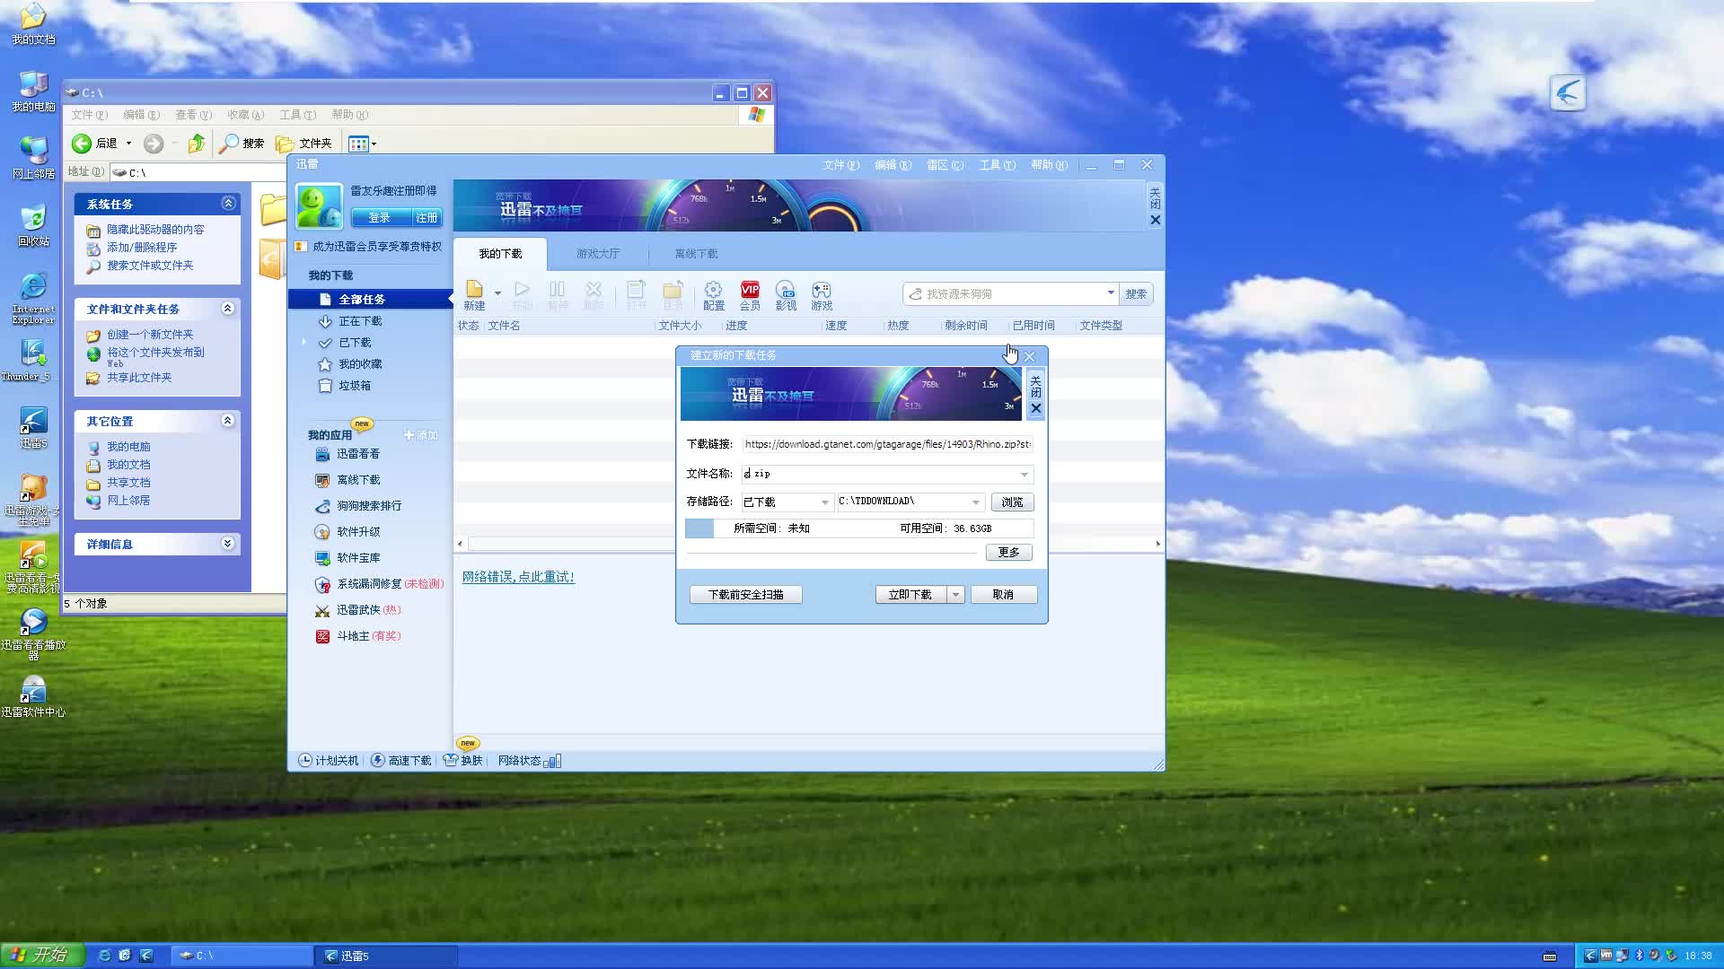Screen dimensions: 1724x969
Task: Open Thunder's 文件(F) menu
Action: click(x=841, y=165)
